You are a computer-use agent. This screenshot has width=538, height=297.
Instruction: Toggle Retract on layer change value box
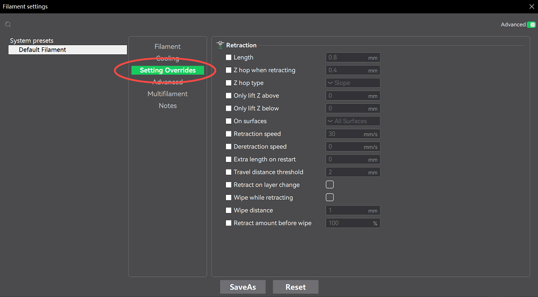pos(330,185)
